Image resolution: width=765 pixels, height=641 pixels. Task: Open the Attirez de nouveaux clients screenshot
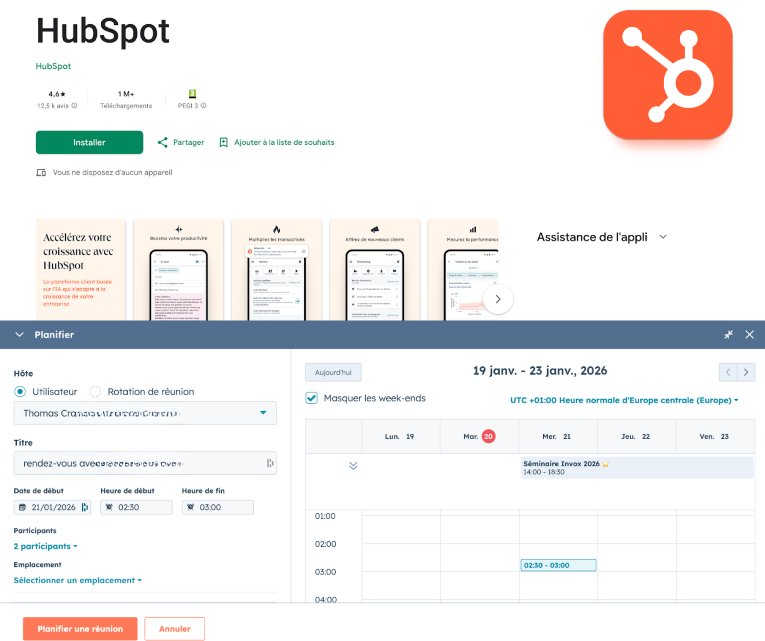pos(375,270)
